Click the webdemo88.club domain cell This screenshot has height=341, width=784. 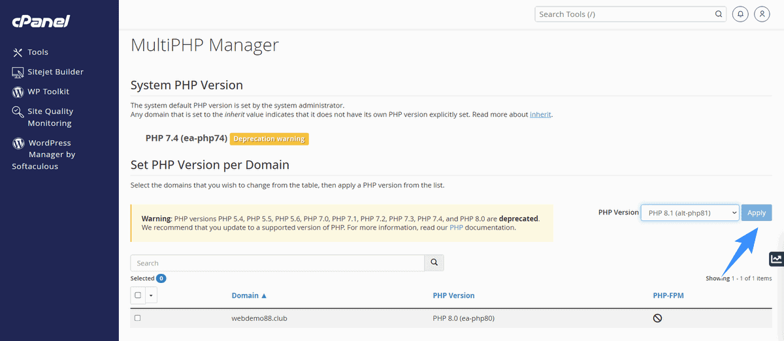click(x=259, y=318)
